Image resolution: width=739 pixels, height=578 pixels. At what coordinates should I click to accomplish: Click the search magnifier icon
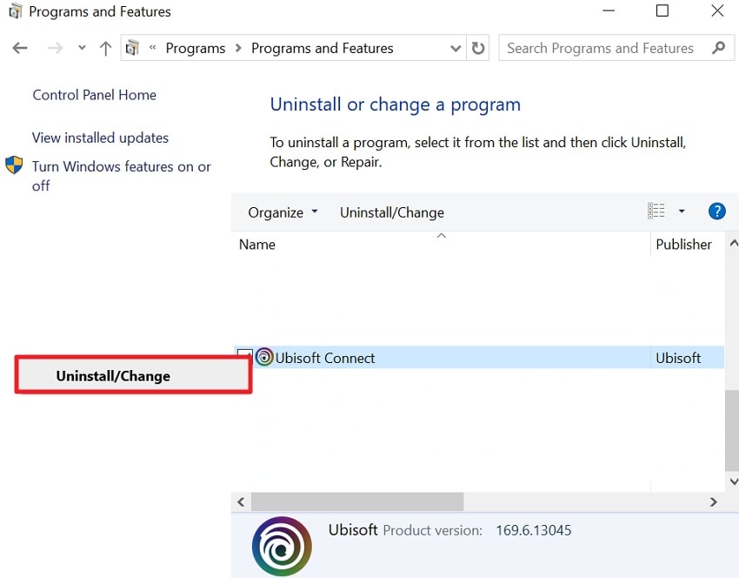coord(719,48)
